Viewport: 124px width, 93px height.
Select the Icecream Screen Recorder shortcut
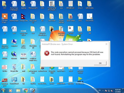pyautogui.click(x=5, y=18)
